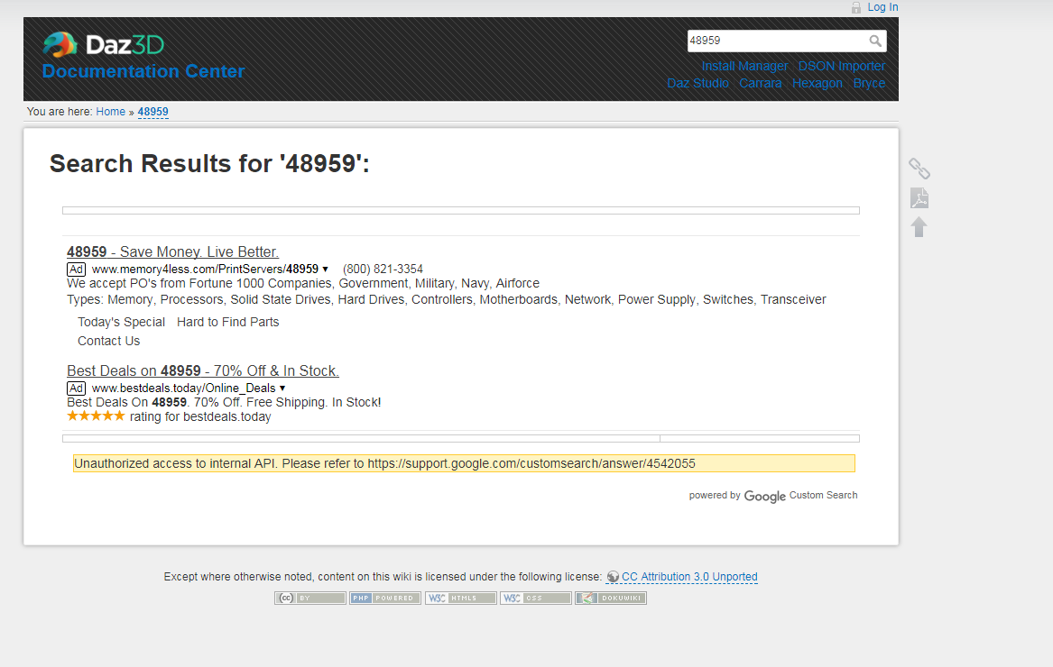Click the Log In link
This screenshot has width=1053, height=667.
pyautogui.click(x=882, y=6)
